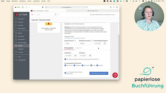This screenshot has width=166, height=93.
Task: Open Fenster menu
Action: pyautogui.click(x=43, y=1)
